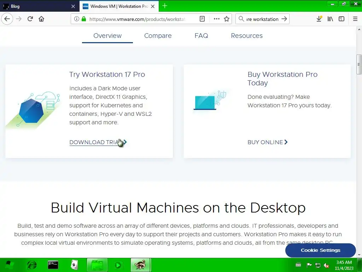Click the forward navigation arrow
362x272 pixels.
coord(19,19)
